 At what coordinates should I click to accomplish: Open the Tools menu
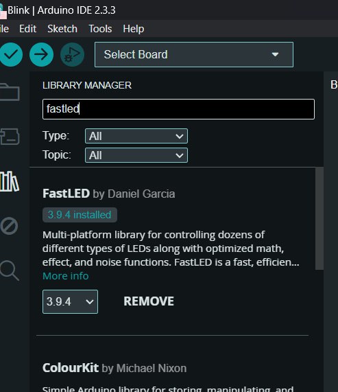point(100,29)
